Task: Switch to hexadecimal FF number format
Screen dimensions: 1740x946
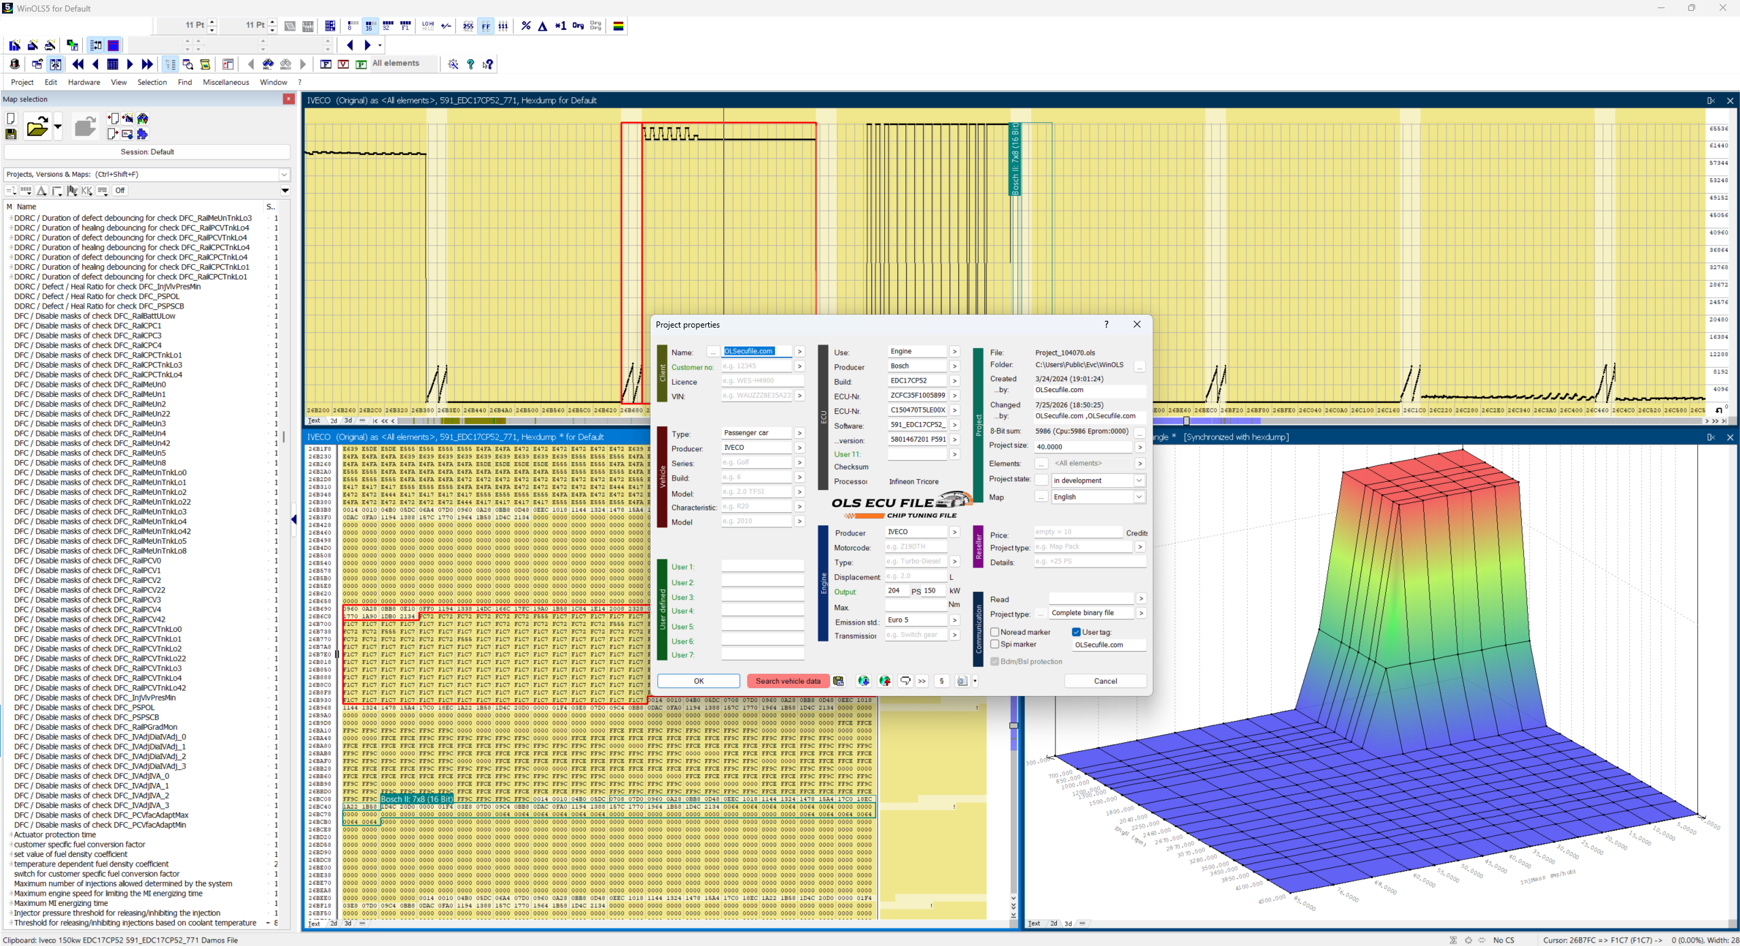Action: tap(486, 26)
